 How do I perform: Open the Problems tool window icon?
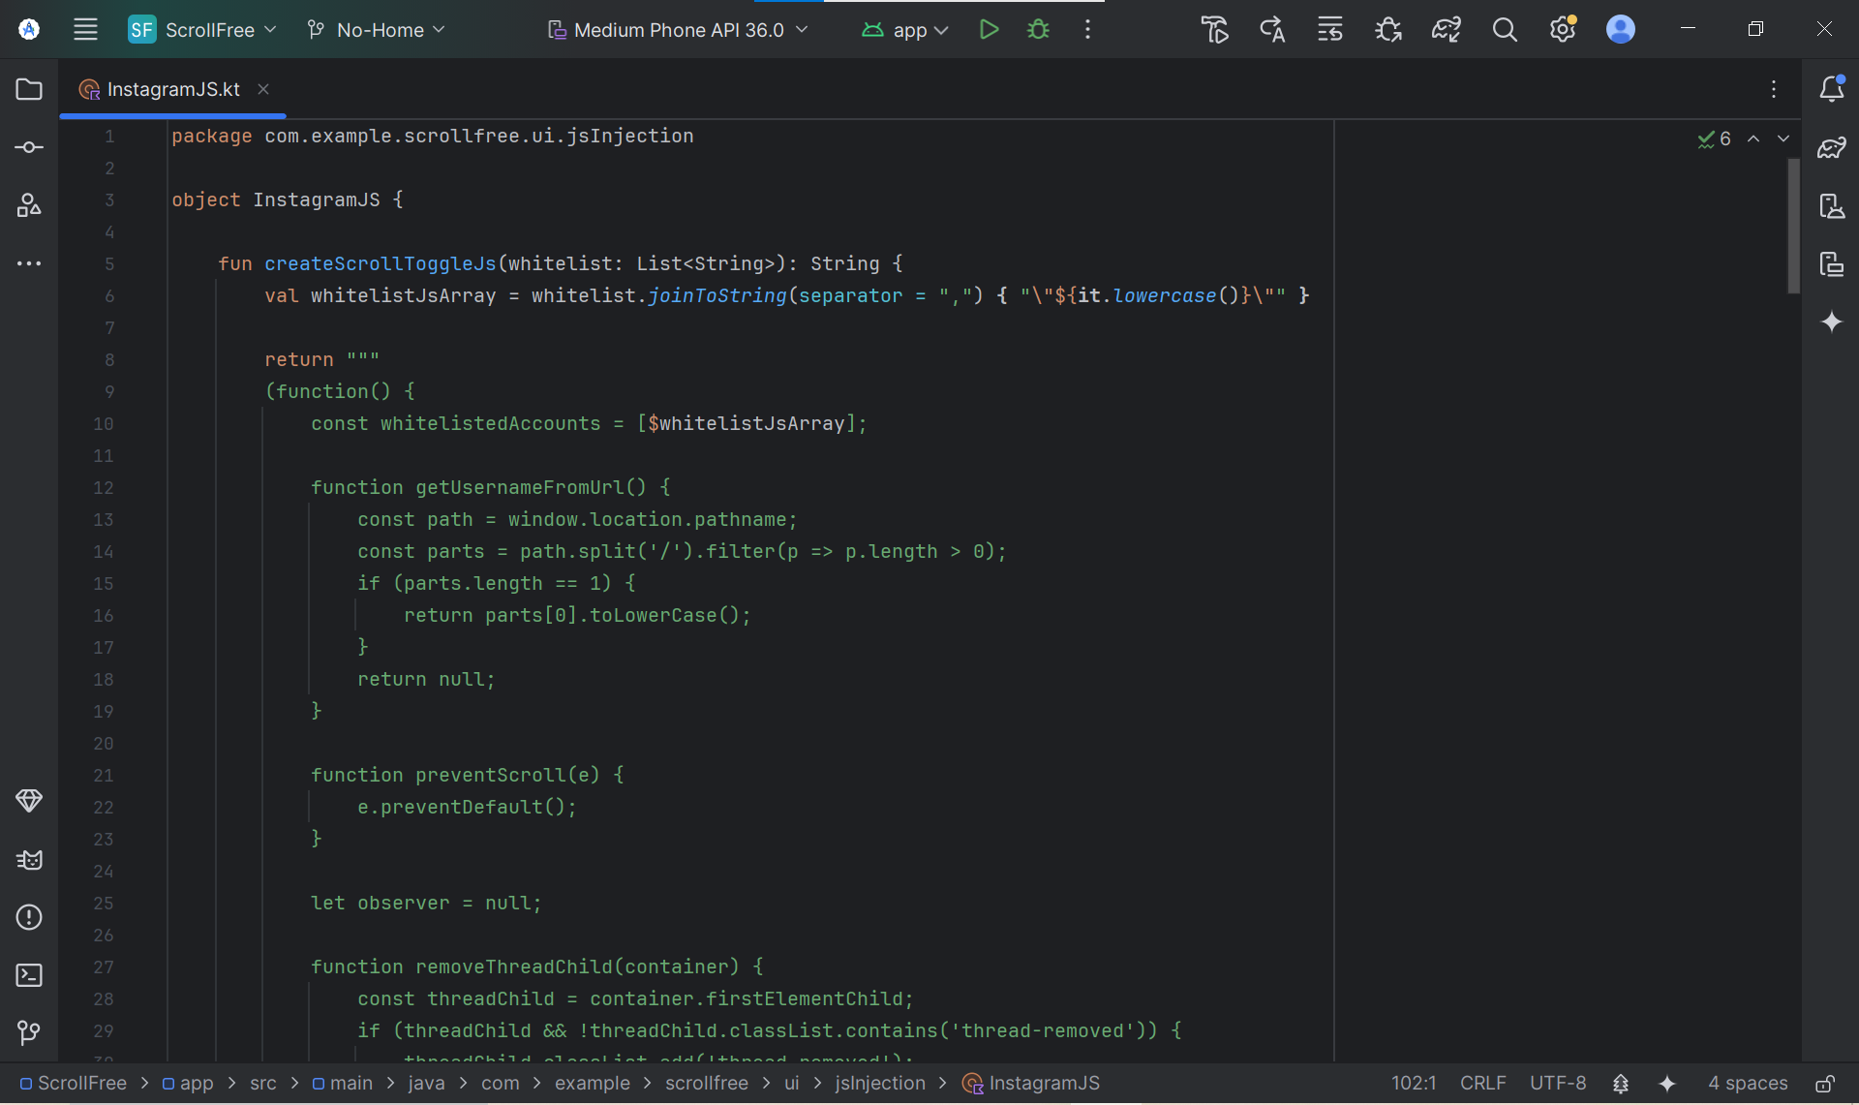coord(29,917)
